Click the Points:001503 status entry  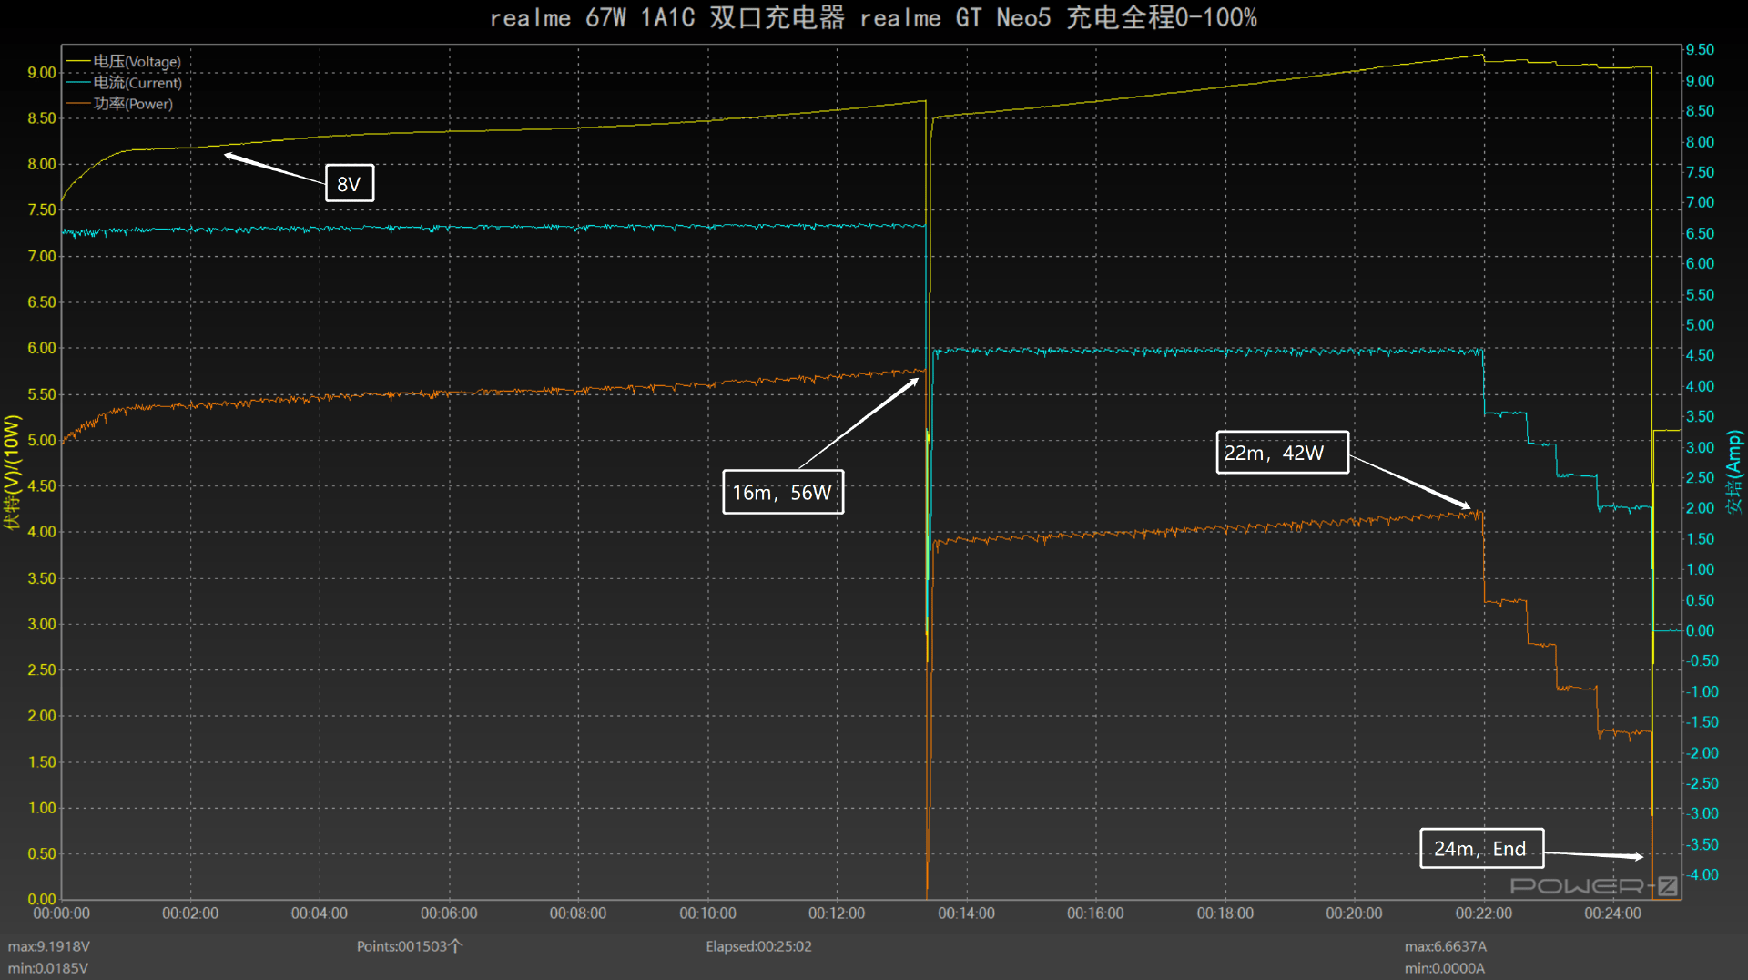410,946
